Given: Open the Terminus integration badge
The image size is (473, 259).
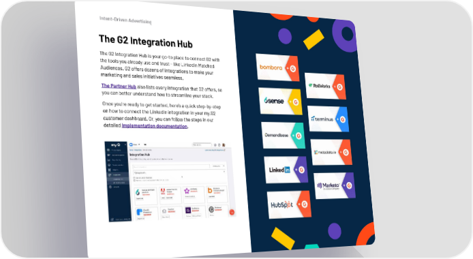Looking at the screenshot, I should point(328,119).
